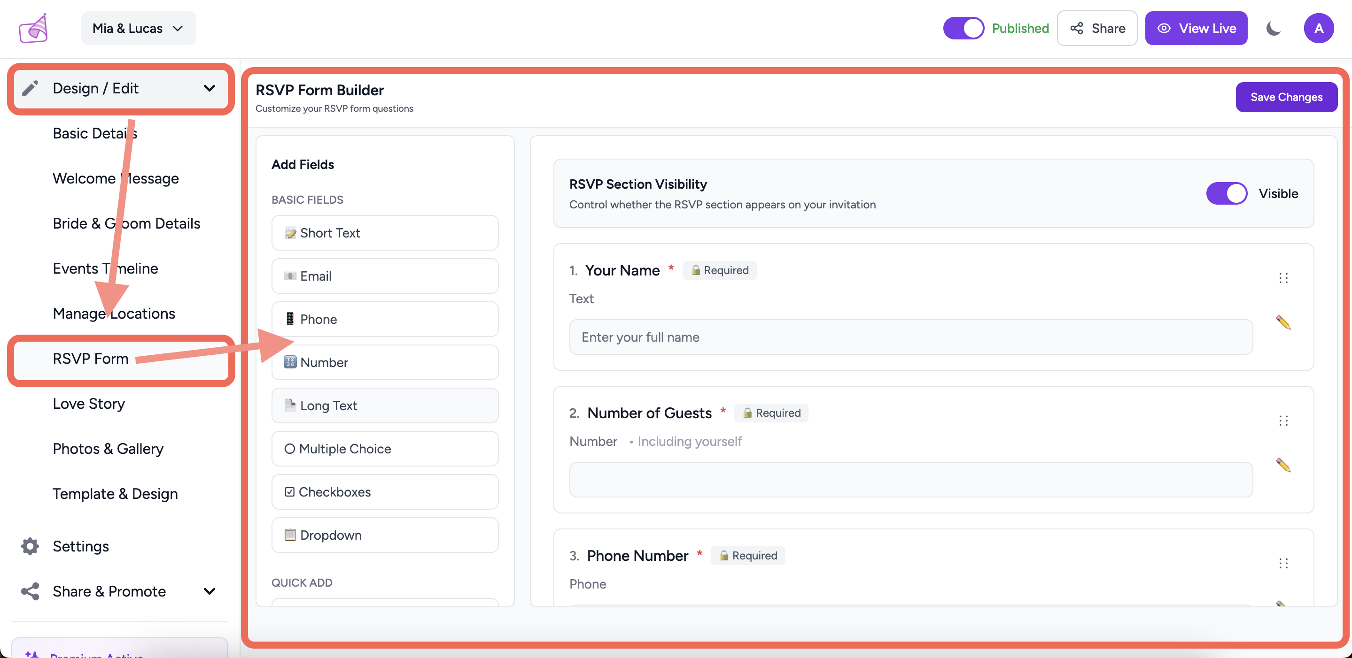Image resolution: width=1352 pixels, height=658 pixels.
Task: Open the user avatar A menu
Action: (x=1318, y=28)
